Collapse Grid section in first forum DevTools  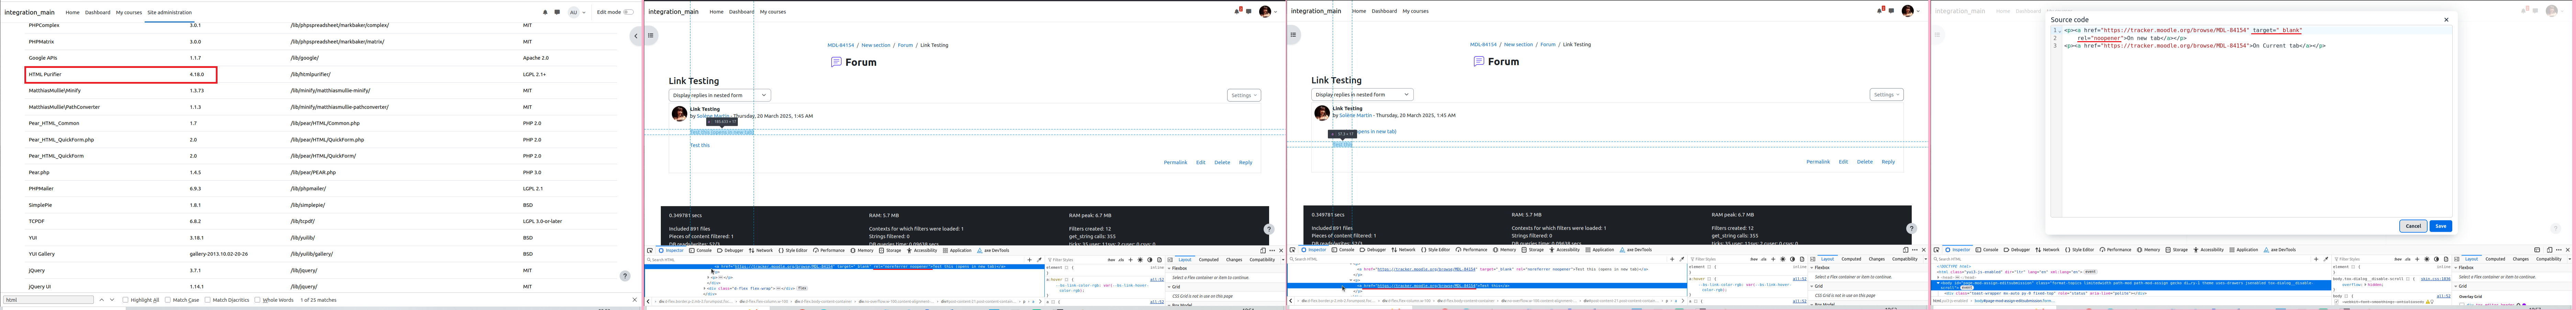click(1169, 287)
